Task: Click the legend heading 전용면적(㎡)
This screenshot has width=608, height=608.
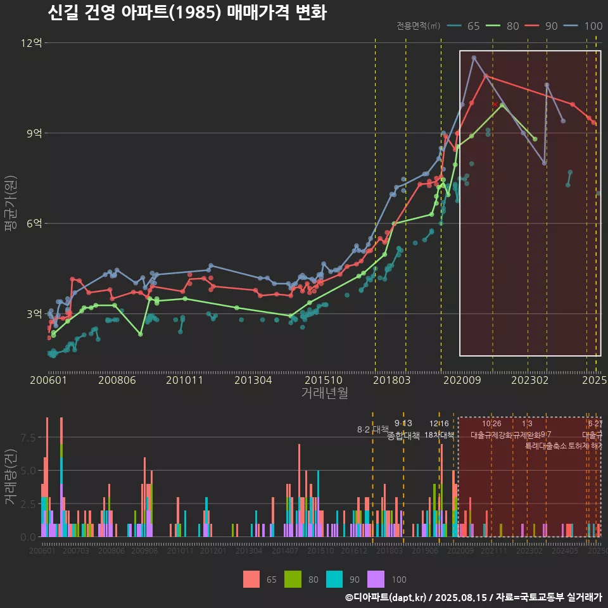Action: point(419,25)
